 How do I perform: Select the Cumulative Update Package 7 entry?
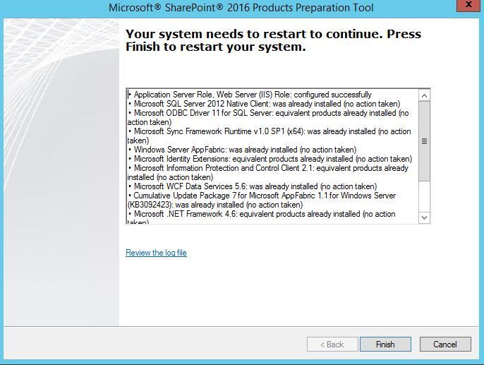[262, 200]
